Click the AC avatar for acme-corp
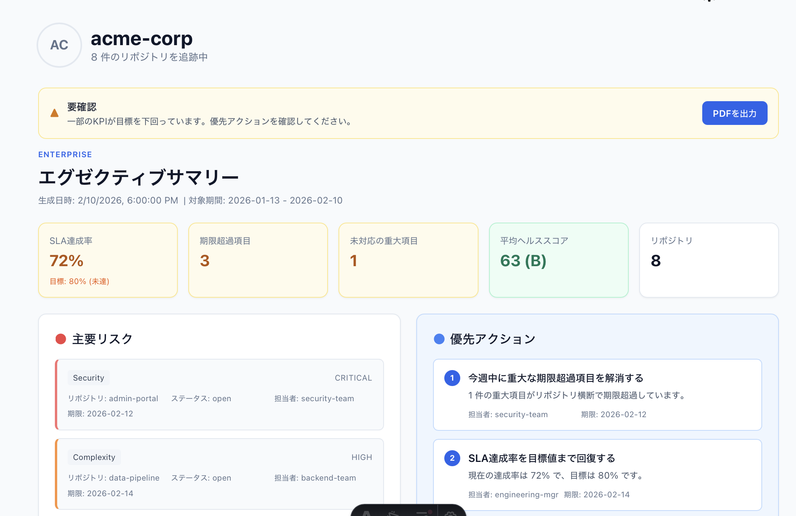 (59, 45)
